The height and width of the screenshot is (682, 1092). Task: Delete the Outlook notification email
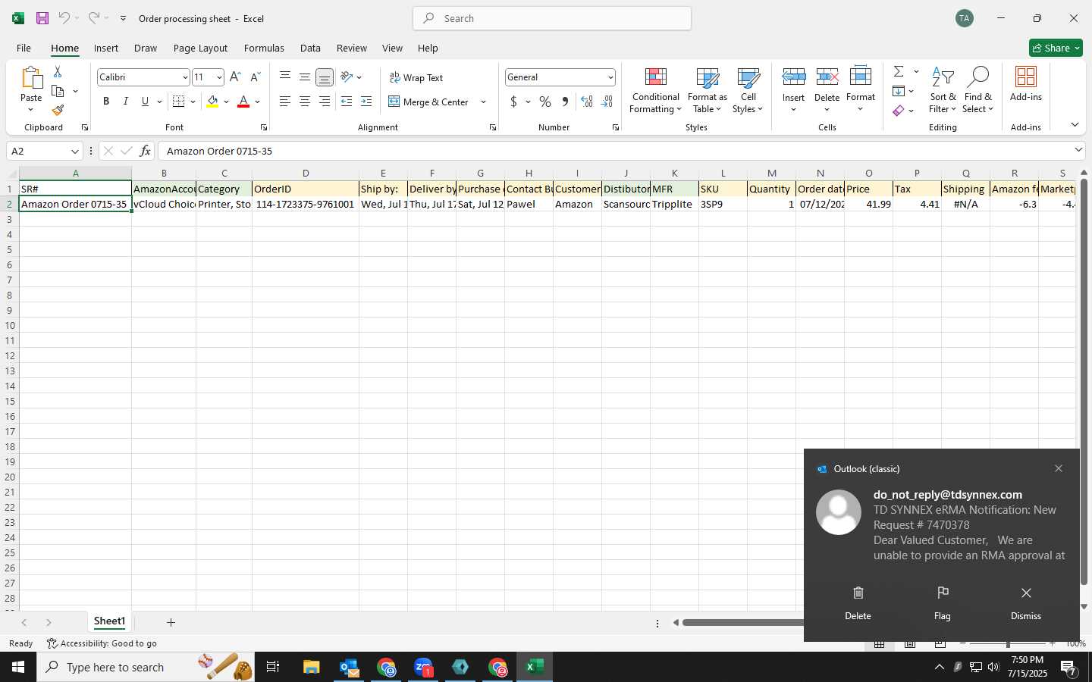pyautogui.click(x=858, y=602)
